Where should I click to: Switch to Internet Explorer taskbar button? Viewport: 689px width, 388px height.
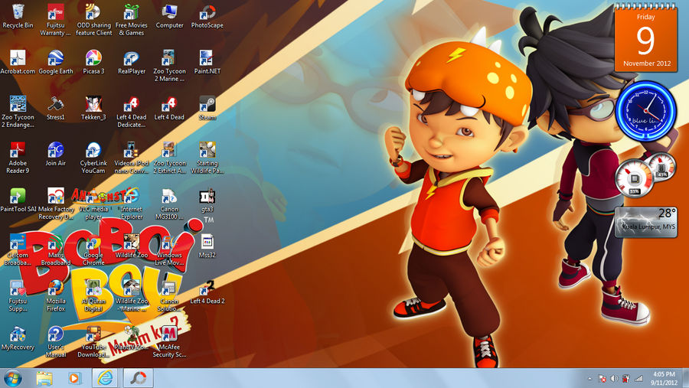click(x=105, y=378)
